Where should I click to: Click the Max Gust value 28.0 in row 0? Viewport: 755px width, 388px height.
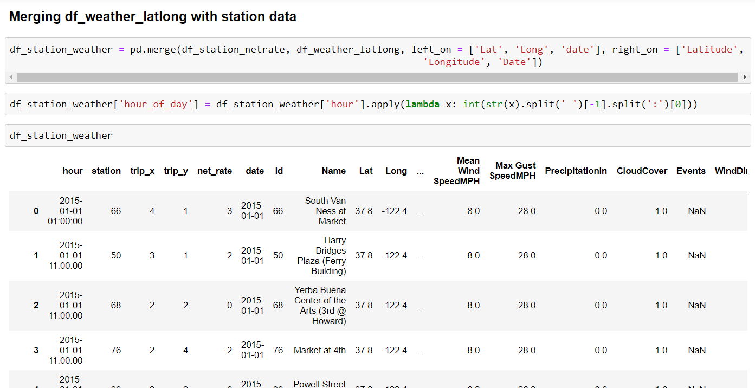pyautogui.click(x=527, y=211)
